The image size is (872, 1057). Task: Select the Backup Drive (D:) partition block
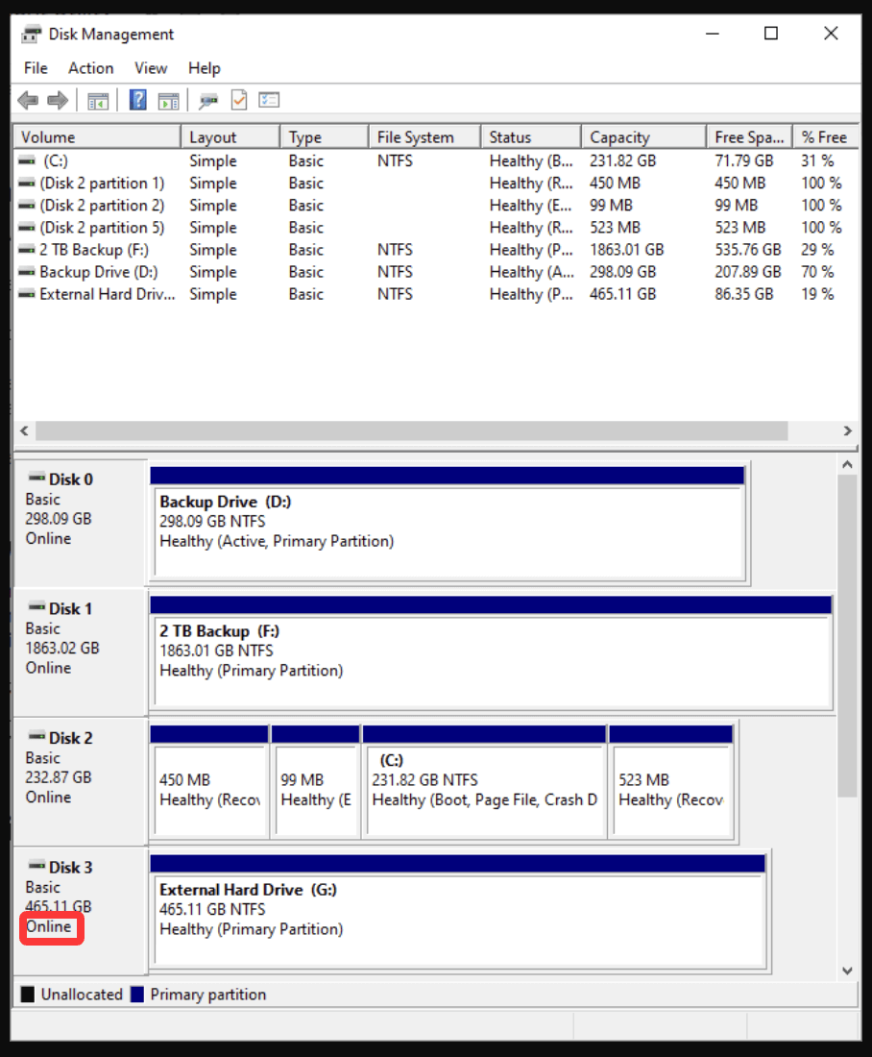coord(448,524)
